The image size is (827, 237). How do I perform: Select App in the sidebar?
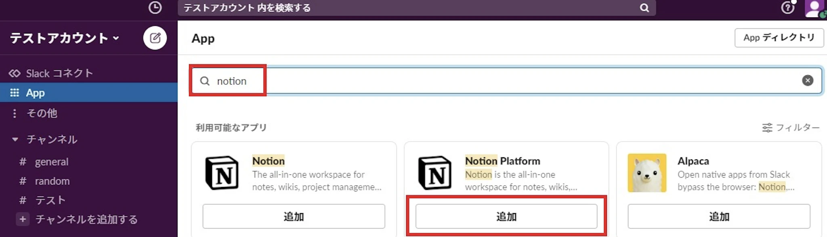[36, 93]
